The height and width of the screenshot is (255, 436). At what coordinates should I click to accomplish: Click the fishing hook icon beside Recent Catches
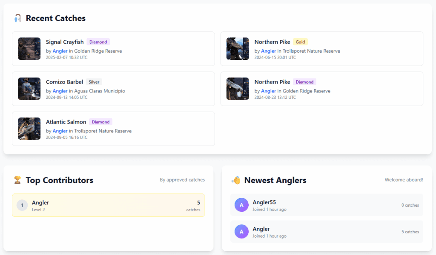(17, 18)
